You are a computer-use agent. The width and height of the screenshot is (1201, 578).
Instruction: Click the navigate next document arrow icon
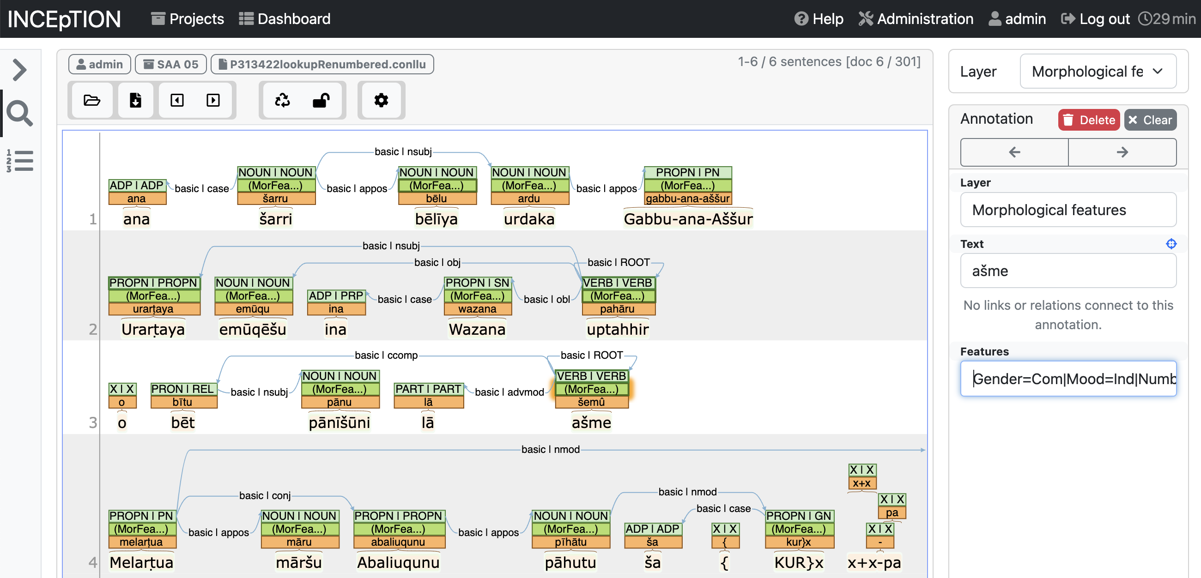(214, 100)
